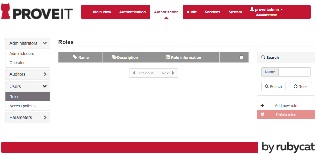317x155 pixels.
Task: Click the tags icon beside the Description column
Action: click(114, 57)
